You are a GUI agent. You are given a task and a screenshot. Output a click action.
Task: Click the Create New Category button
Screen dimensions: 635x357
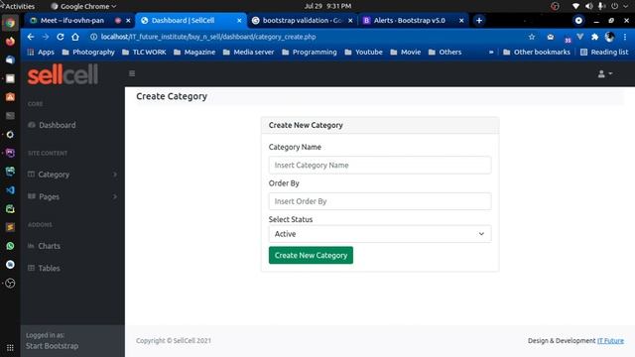pyautogui.click(x=311, y=256)
